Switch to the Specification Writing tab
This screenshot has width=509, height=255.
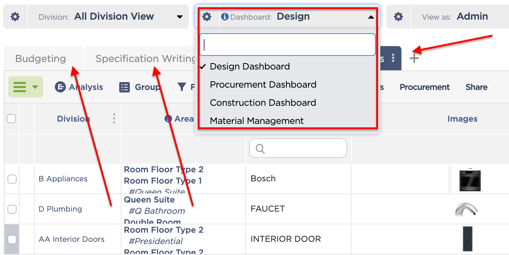coord(145,59)
